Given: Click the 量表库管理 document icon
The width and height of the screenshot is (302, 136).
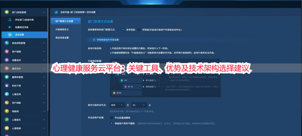Looking at the screenshot, I should click(7, 77).
